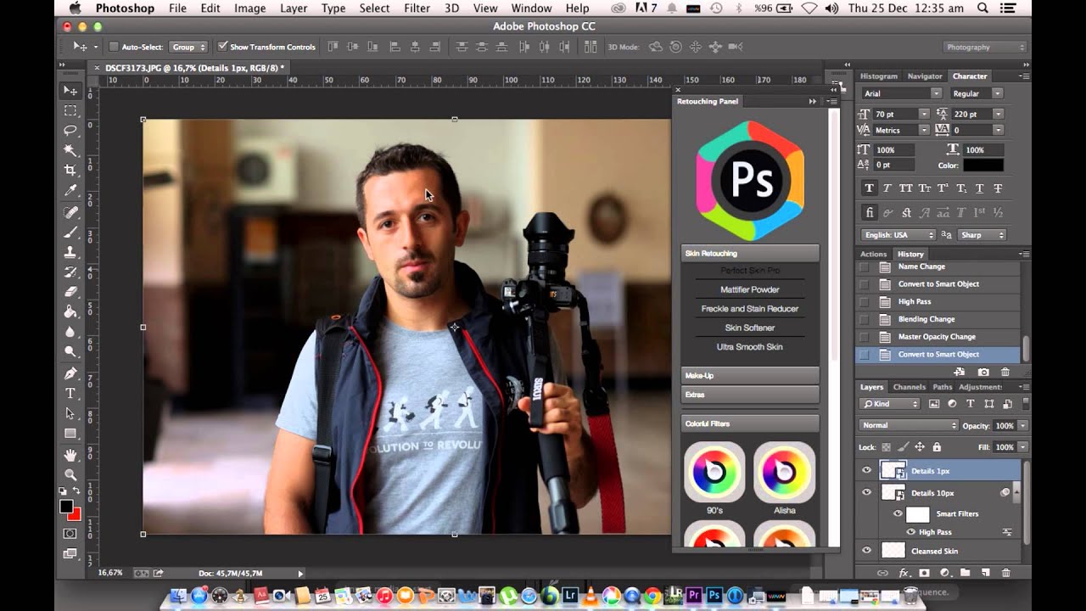Create new snapshot in History panel
The image size is (1086, 611).
pos(983,372)
